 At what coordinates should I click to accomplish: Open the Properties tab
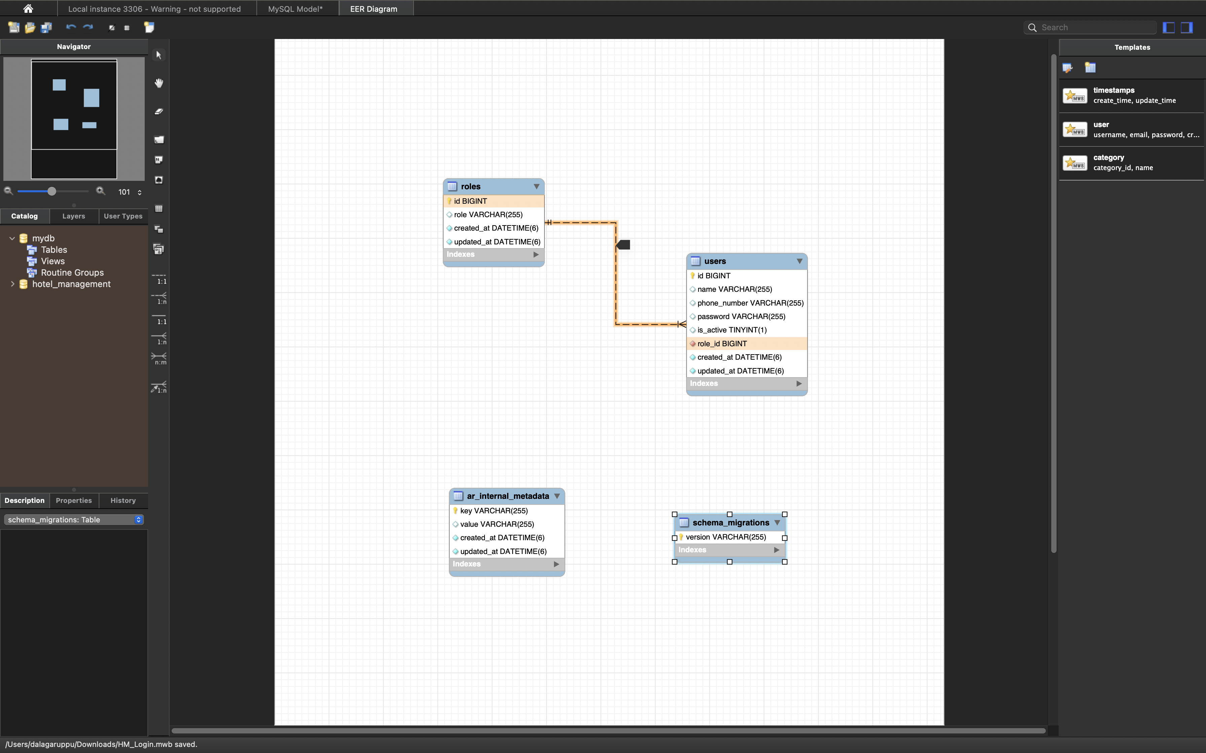(73, 501)
